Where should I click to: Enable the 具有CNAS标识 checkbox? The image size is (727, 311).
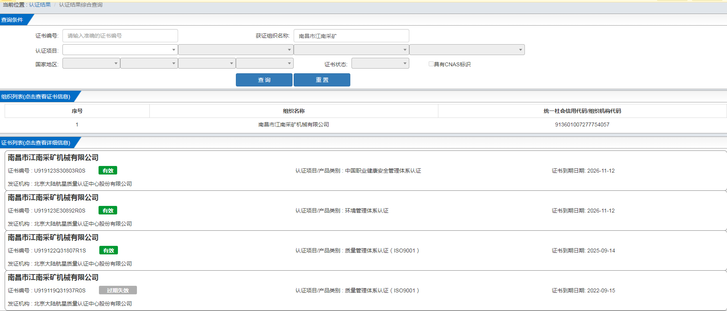(x=431, y=64)
